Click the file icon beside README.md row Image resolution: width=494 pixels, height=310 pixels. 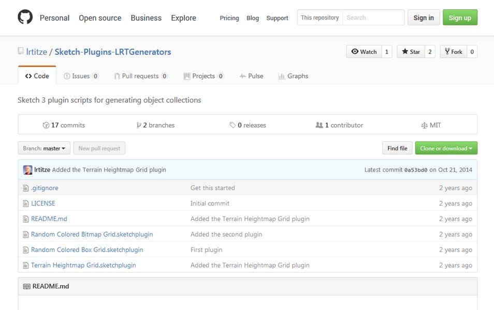(26, 219)
